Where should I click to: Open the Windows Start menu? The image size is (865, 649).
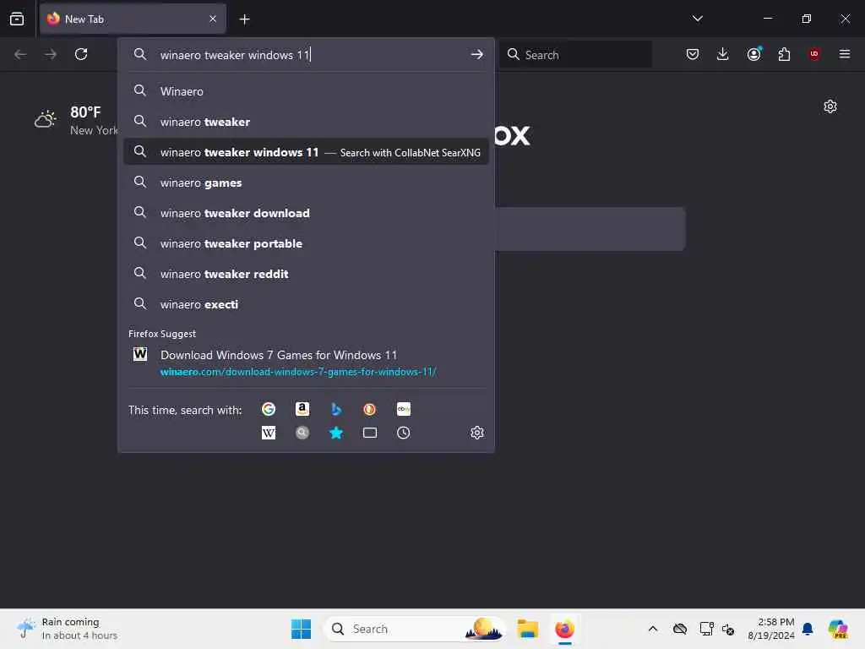[302, 629]
